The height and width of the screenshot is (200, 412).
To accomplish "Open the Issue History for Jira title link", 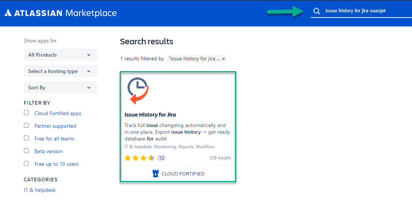I will pos(150,115).
